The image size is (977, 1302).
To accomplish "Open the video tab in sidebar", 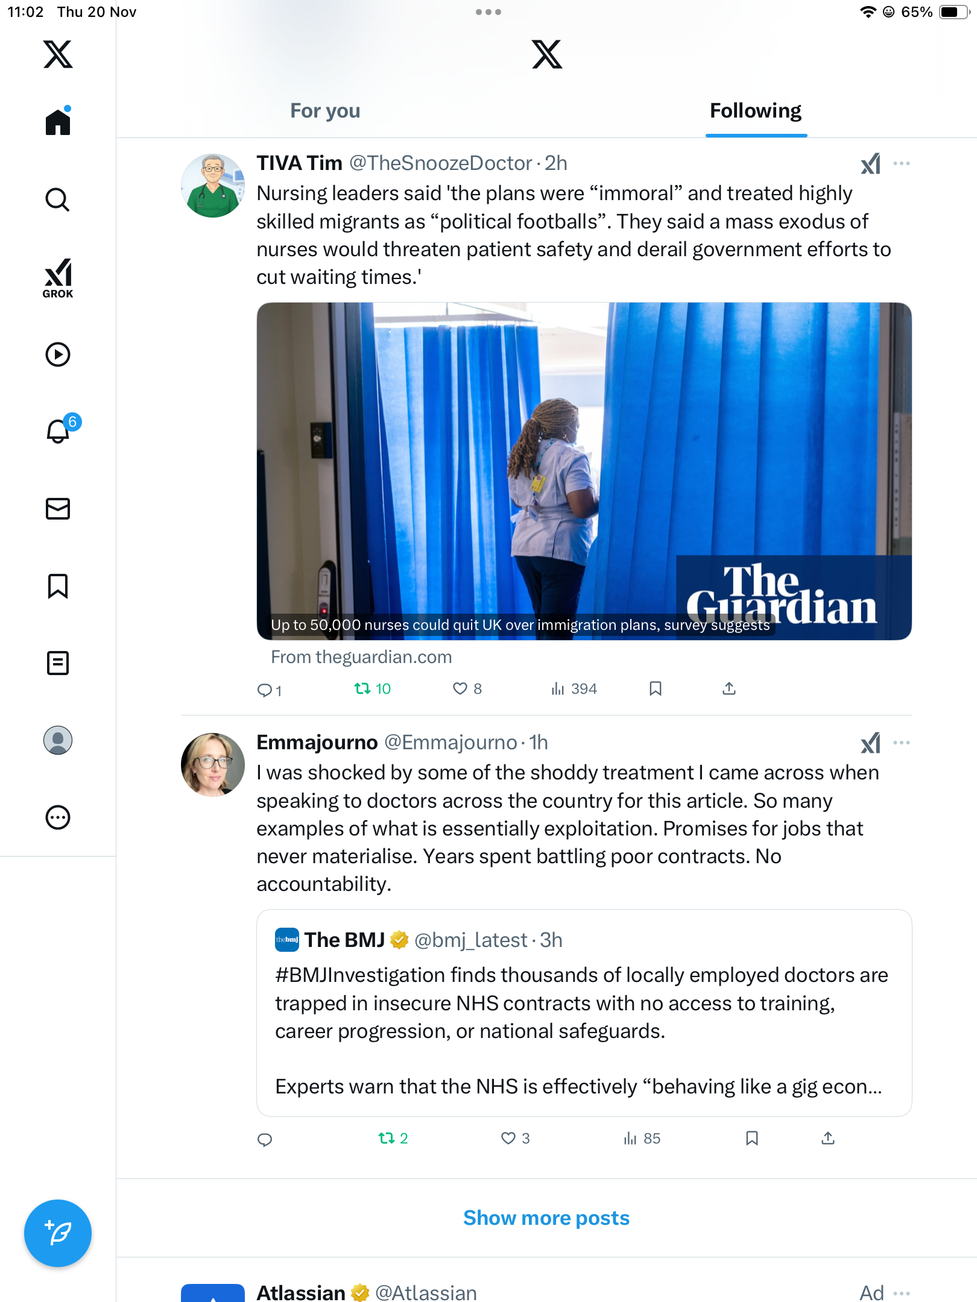I will [58, 354].
